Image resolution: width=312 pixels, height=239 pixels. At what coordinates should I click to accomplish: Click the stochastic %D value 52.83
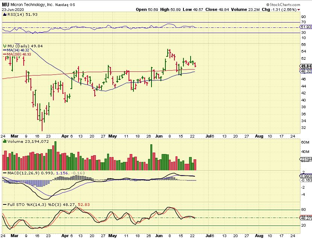tap(84, 204)
